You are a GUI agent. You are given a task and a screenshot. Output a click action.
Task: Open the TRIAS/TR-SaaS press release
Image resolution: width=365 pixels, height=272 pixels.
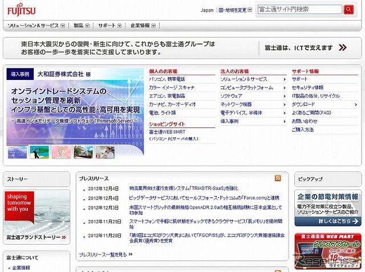click(184, 188)
